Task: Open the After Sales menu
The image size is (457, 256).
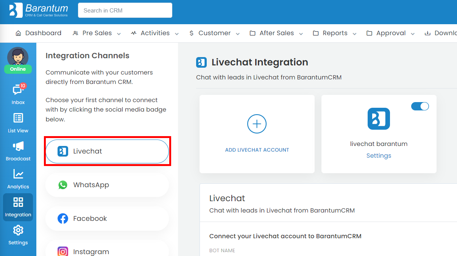Action: click(277, 33)
